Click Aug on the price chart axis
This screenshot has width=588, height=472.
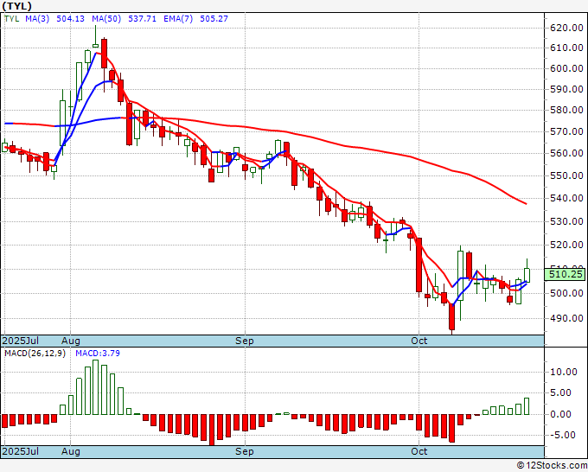(x=71, y=341)
